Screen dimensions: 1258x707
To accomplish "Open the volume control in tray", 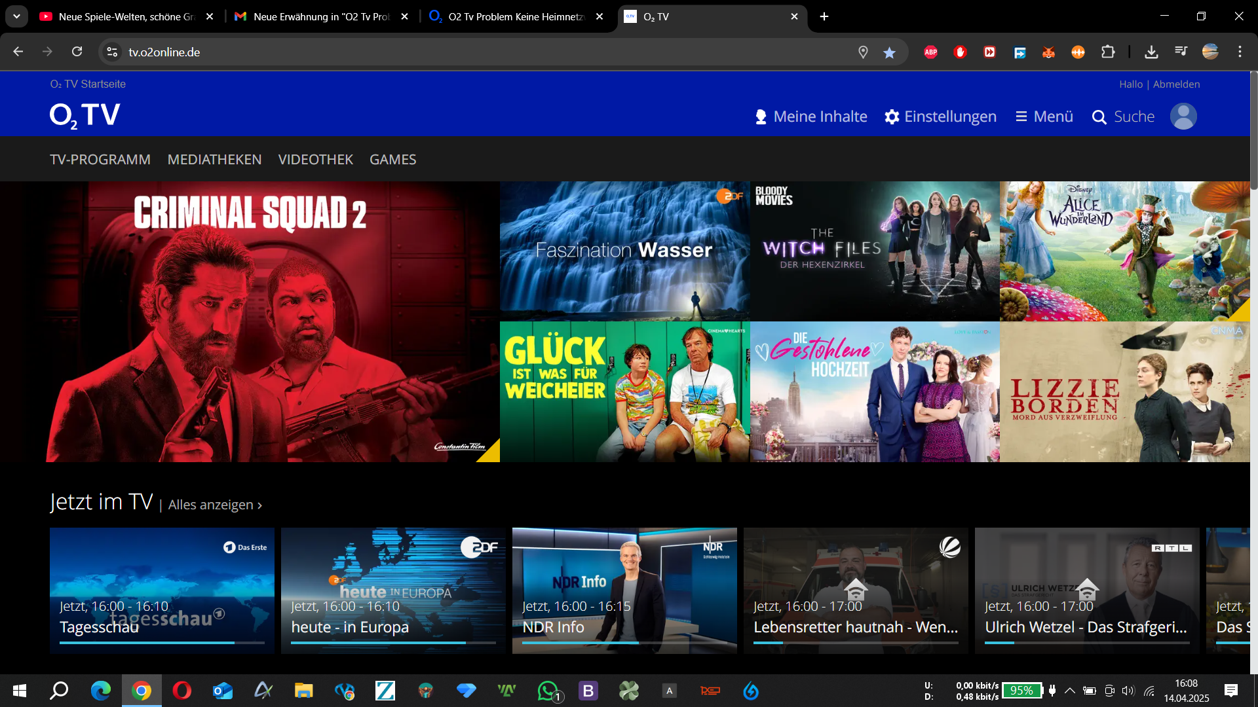I will 1128,691.
